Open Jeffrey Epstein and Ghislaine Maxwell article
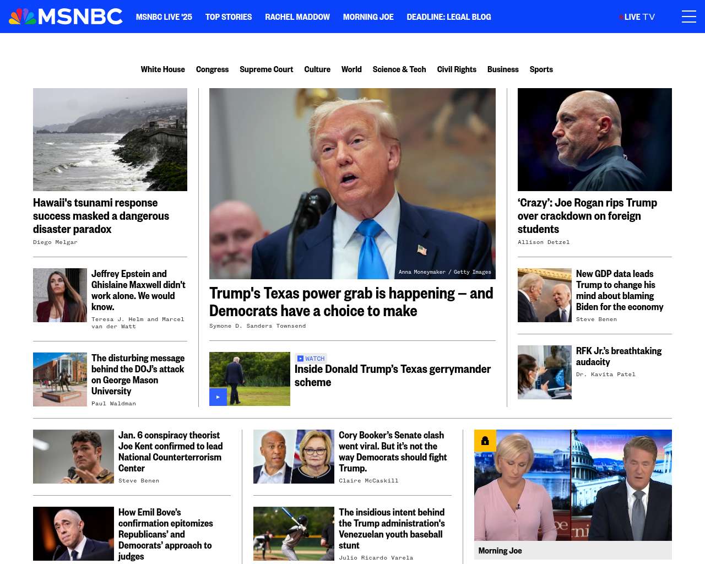The width and height of the screenshot is (705, 564). tap(138, 290)
